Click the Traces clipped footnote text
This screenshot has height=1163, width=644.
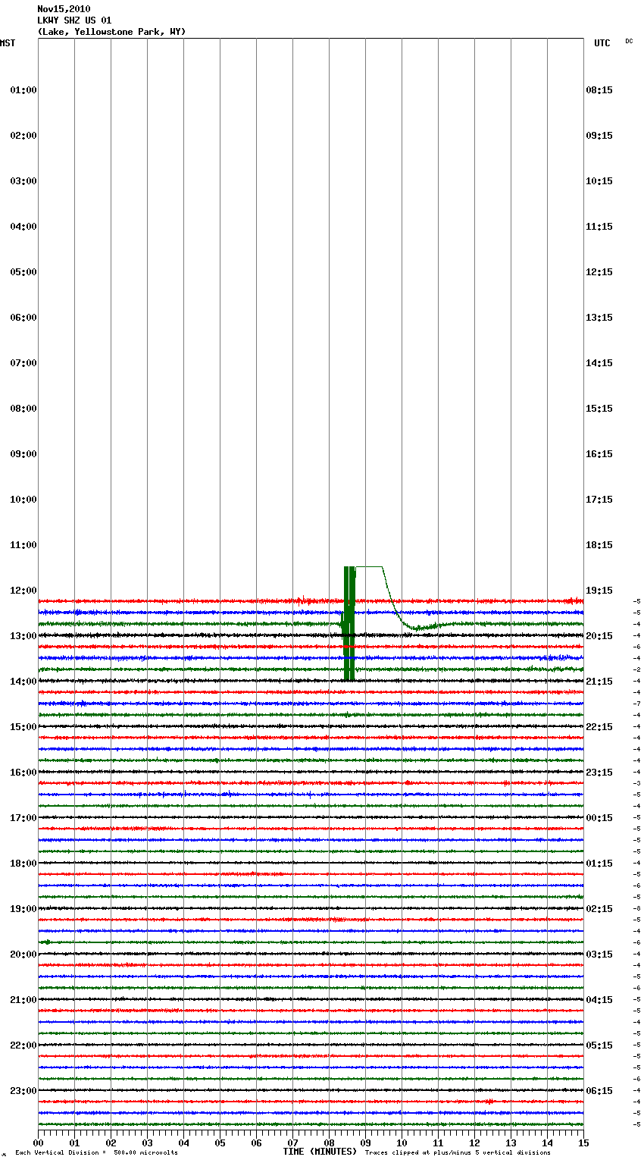[x=458, y=1152]
